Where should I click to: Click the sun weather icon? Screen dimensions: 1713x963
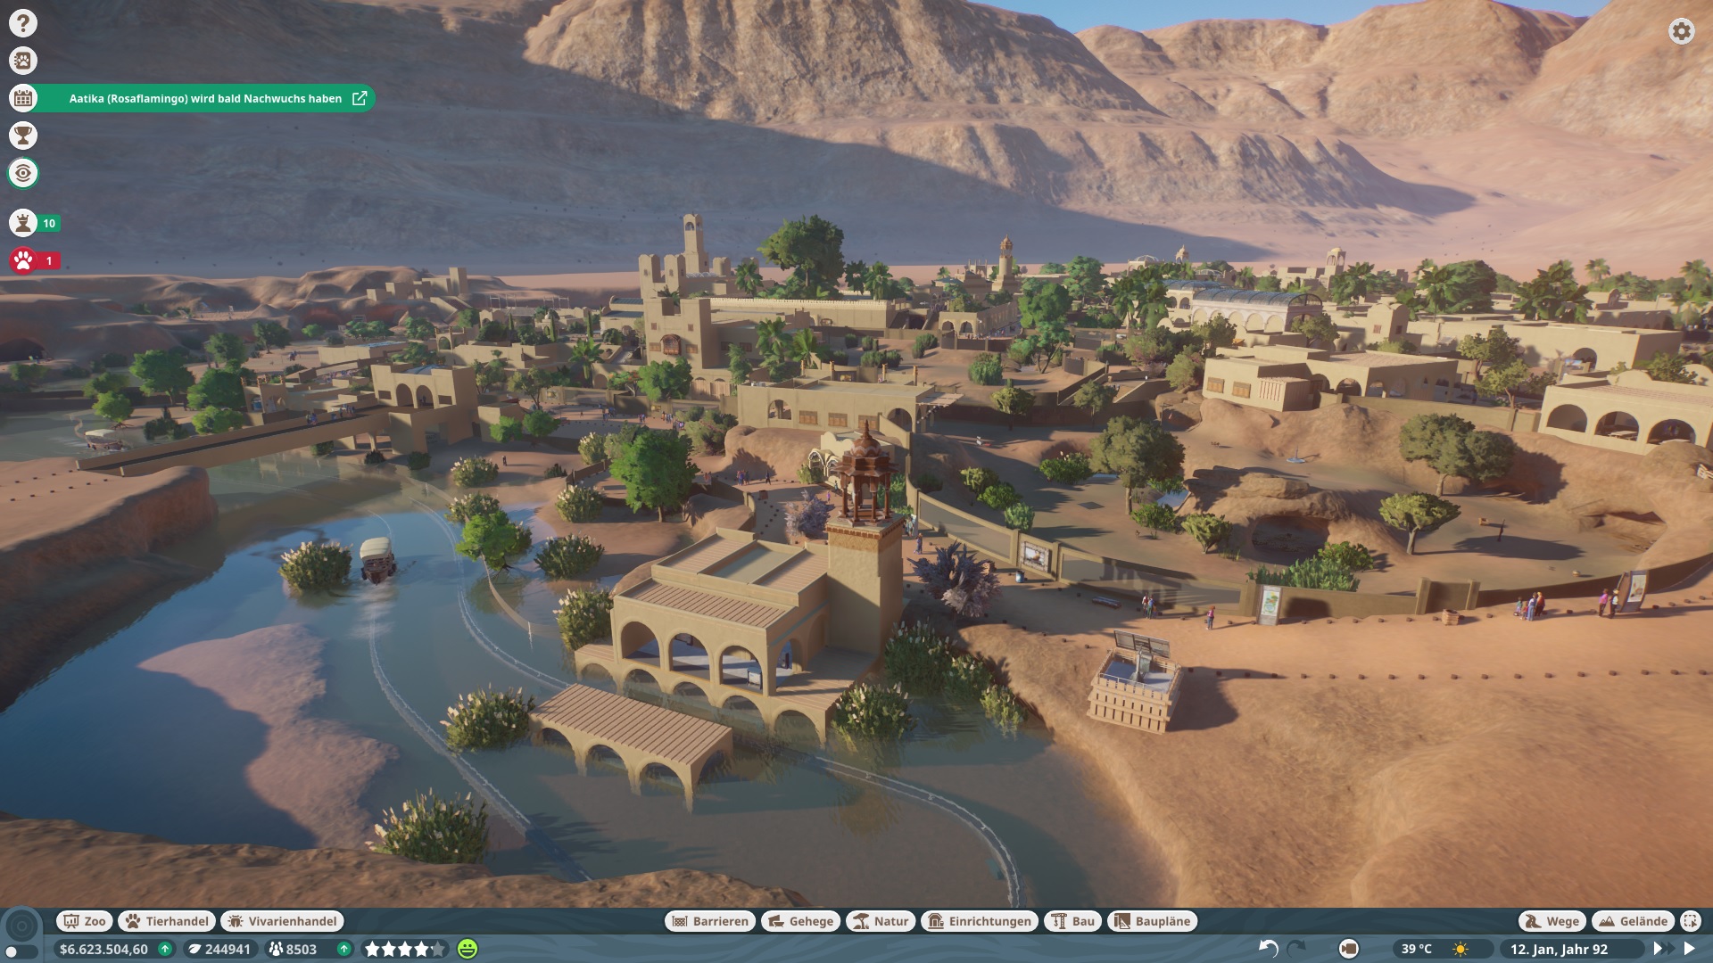pos(1461,949)
